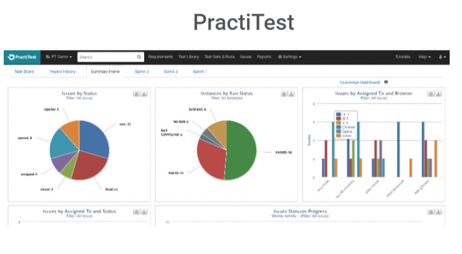Screen dimensions: 462x254
Task: Click the search magnifier icon
Action: pyautogui.click(x=139, y=57)
